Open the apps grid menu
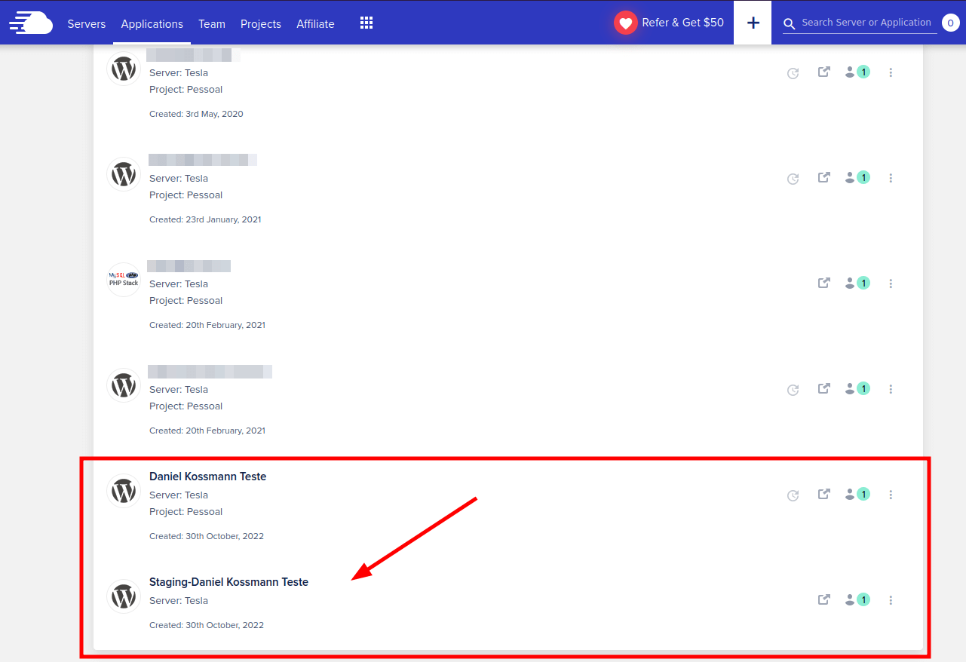This screenshot has width=966, height=662. (366, 23)
